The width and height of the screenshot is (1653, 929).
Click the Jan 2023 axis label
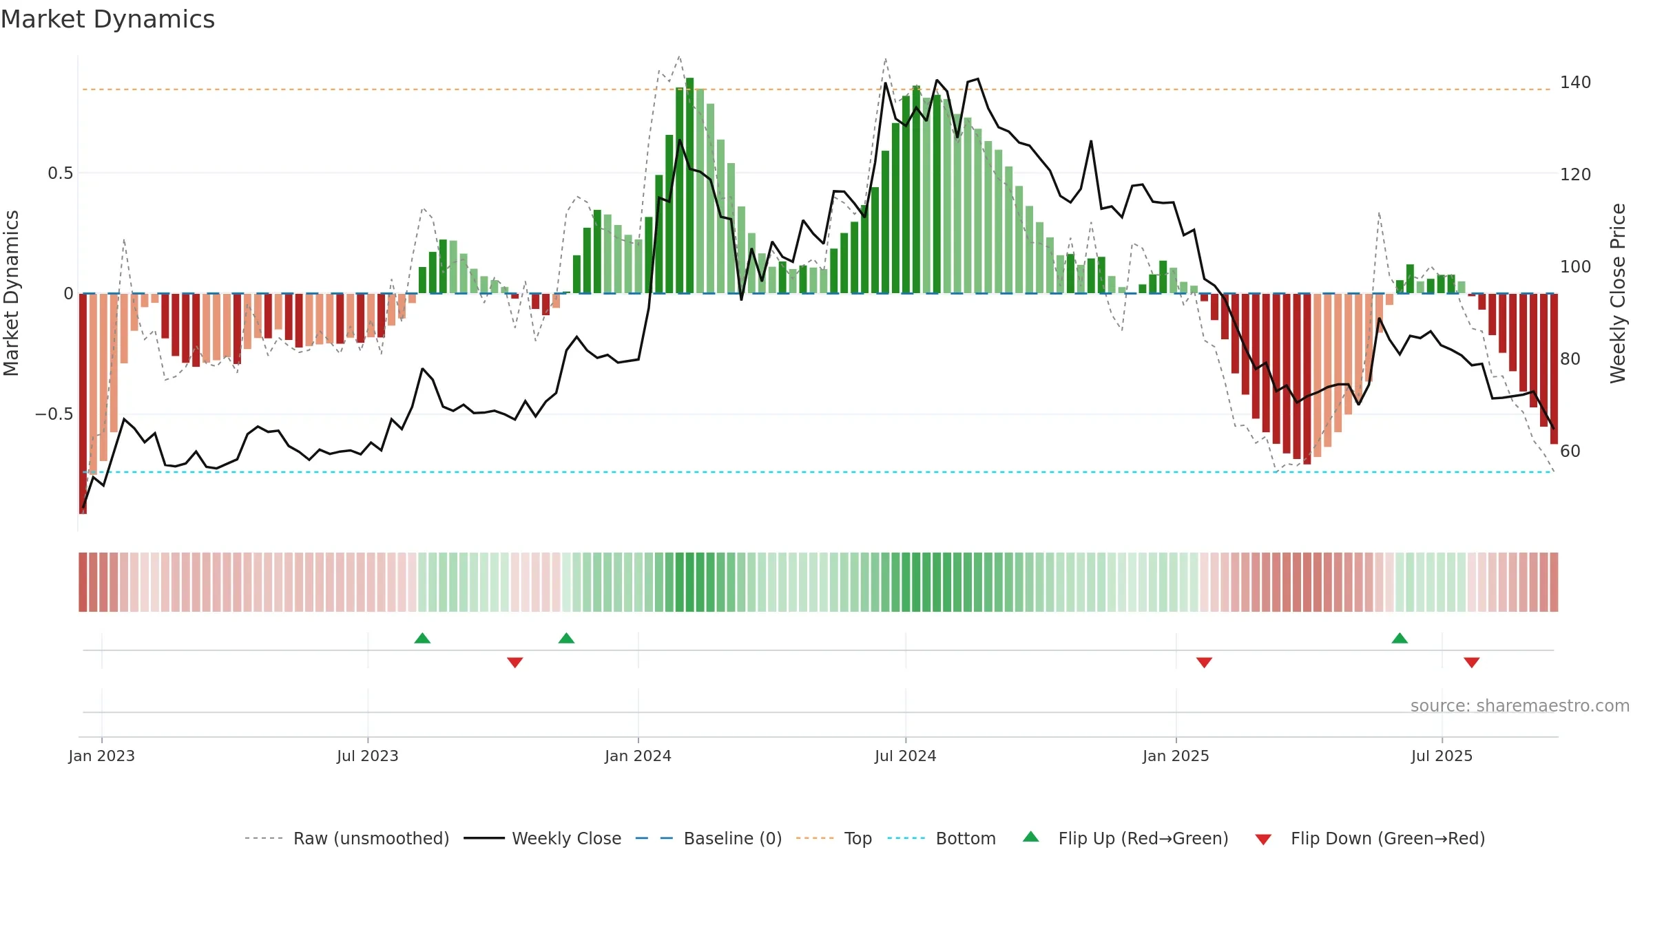[x=102, y=756]
